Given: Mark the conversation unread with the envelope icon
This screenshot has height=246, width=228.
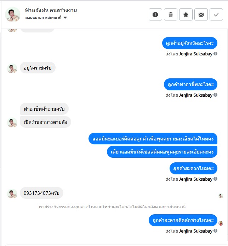Looking at the screenshot, I should [201, 14].
